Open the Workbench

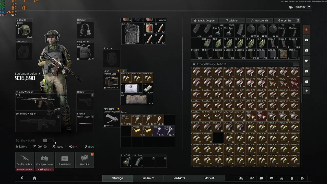[259, 20]
